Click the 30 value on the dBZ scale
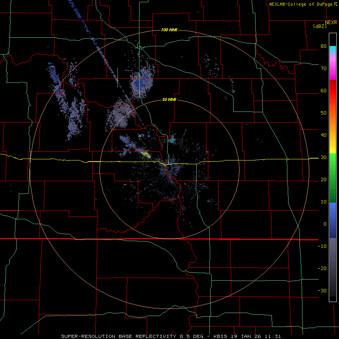Image resolution: width=339 pixels, height=339 pixels. tap(324, 157)
